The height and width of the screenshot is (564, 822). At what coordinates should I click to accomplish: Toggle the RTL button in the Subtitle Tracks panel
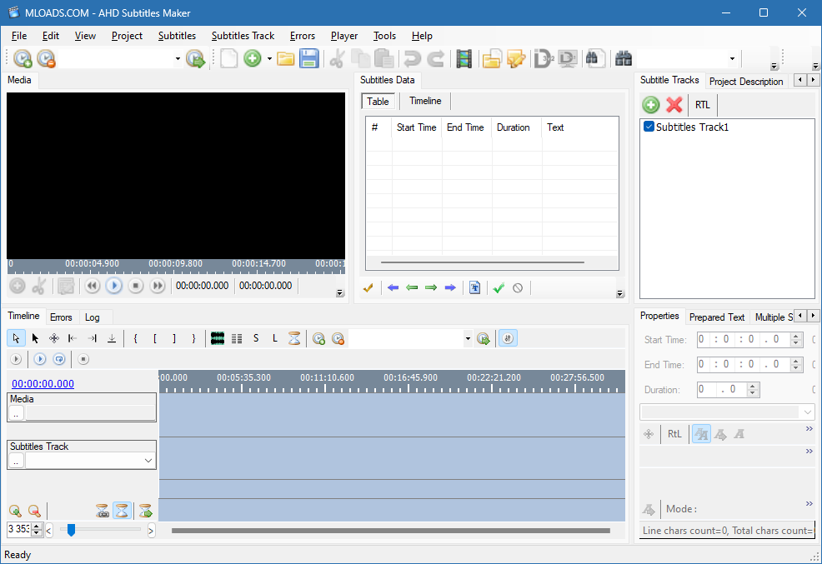click(702, 105)
